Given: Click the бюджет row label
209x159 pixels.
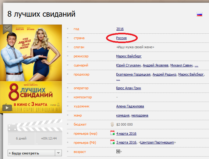Looking at the screenshot, I should (80, 124).
